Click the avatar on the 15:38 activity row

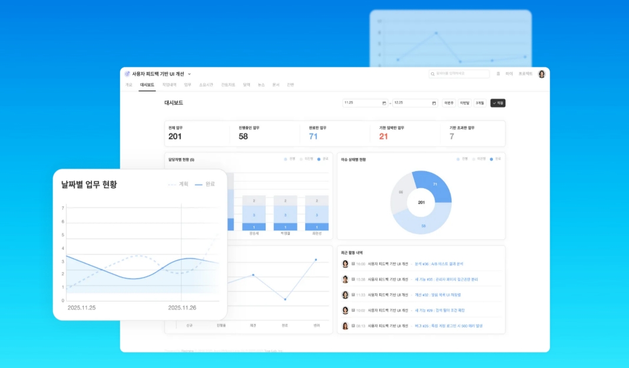[346, 279]
